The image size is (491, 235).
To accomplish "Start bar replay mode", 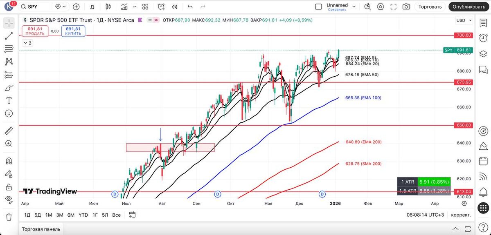I will 175,7.
